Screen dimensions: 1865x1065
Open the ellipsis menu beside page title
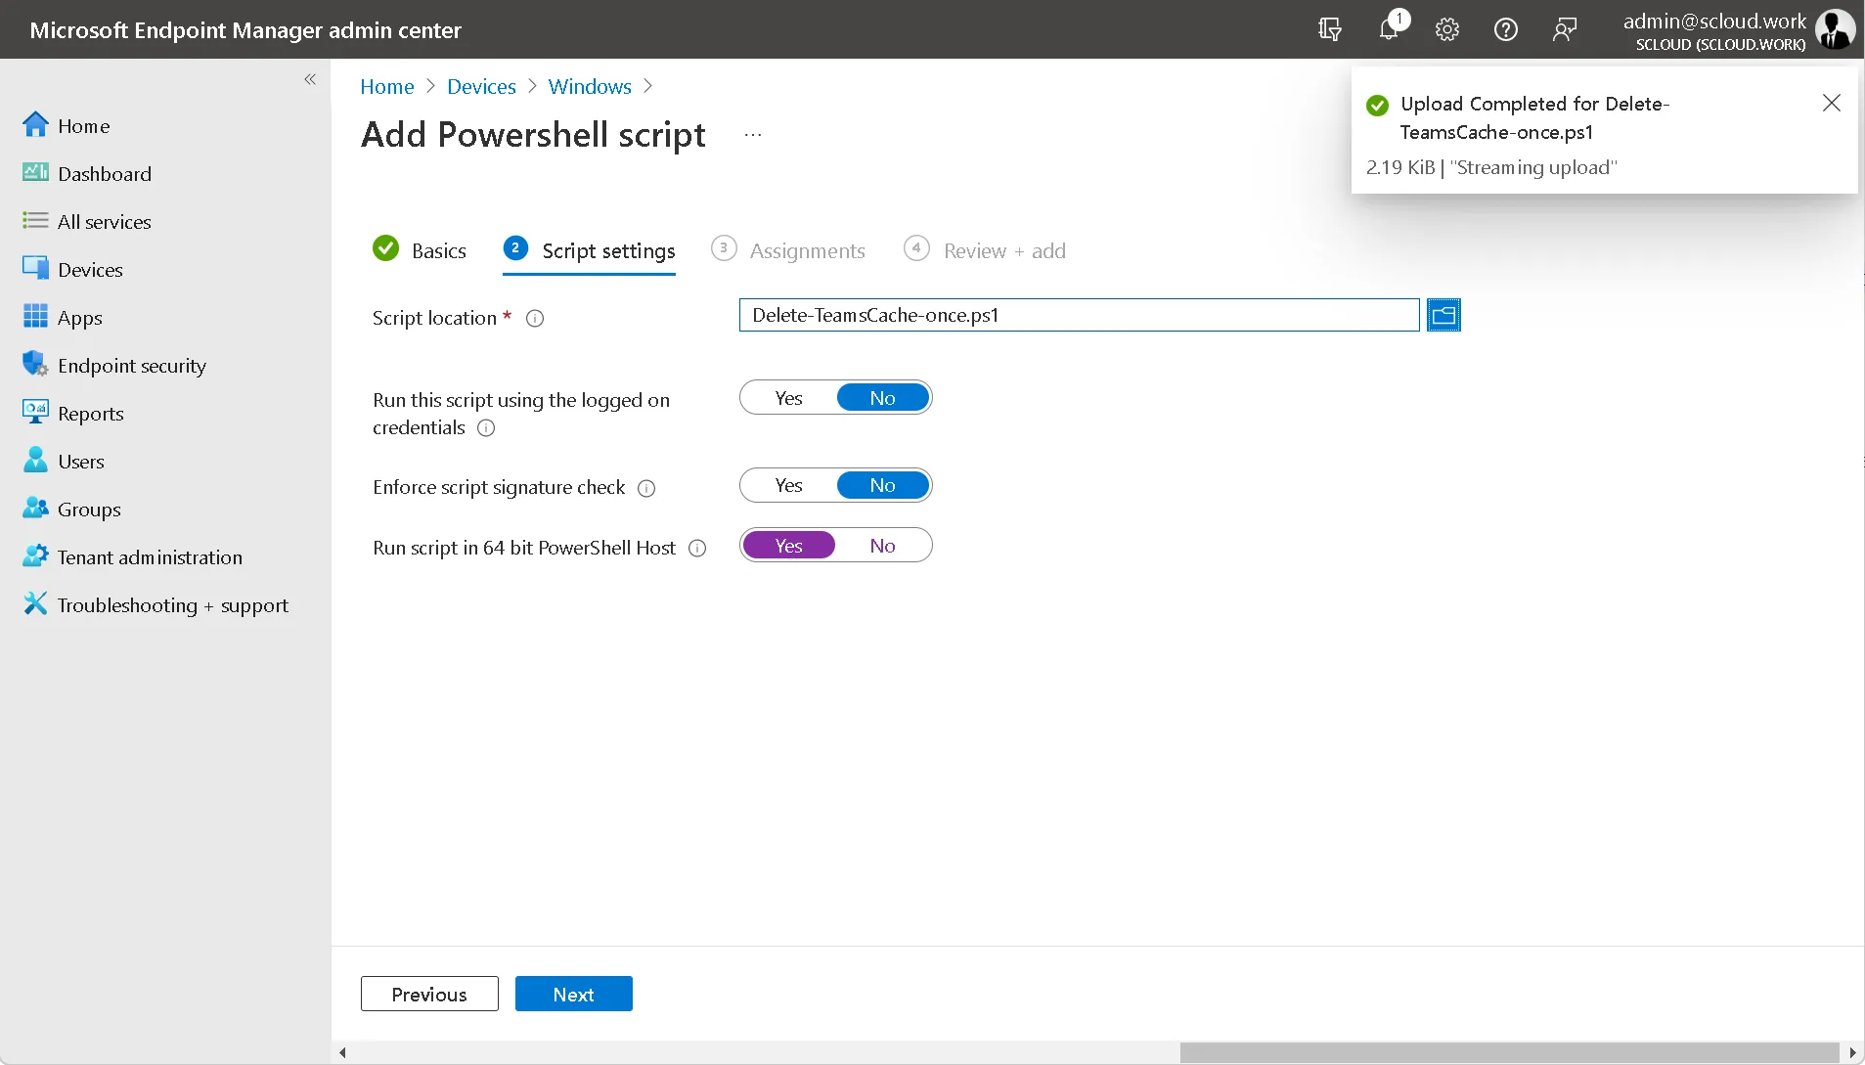752,135
